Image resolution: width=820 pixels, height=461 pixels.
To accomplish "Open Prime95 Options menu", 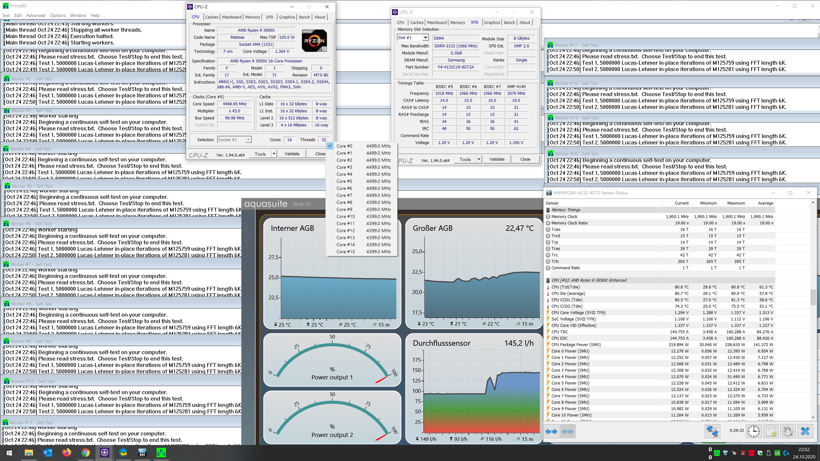I will [x=58, y=15].
